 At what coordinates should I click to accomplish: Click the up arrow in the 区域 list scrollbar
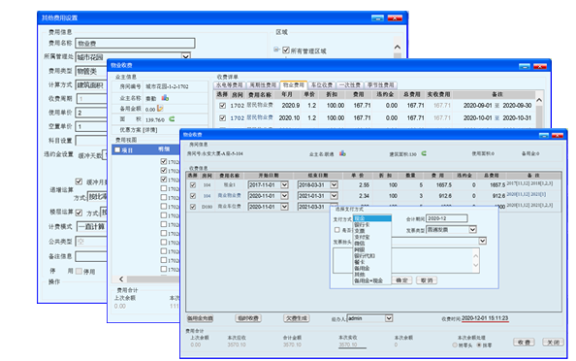[398, 47]
